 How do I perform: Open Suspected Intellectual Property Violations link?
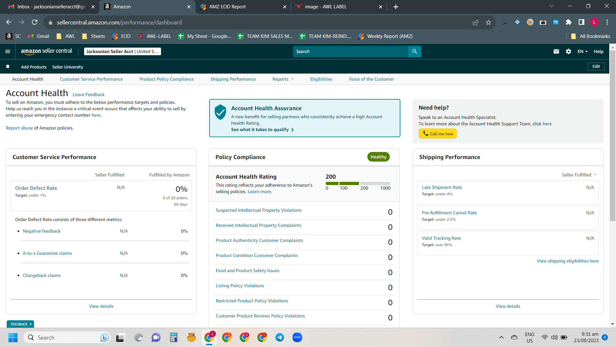click(259, 210)
